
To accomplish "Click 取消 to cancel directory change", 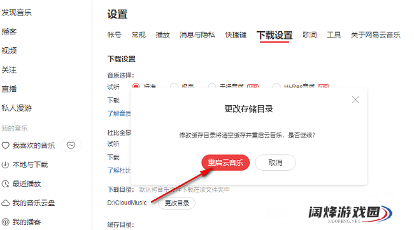I will (275, 162).
